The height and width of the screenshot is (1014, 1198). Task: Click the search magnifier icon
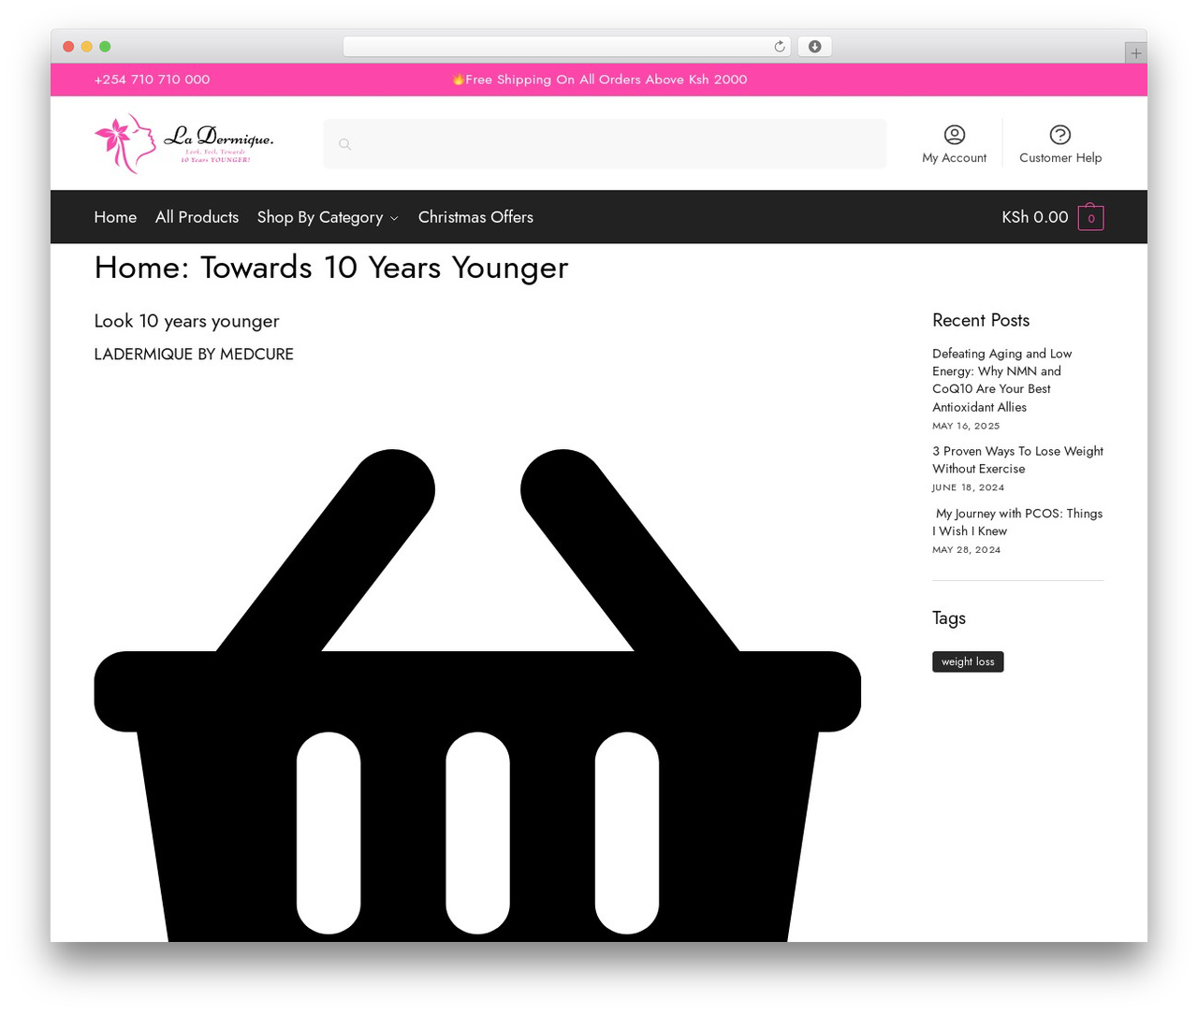pos(345,144)
